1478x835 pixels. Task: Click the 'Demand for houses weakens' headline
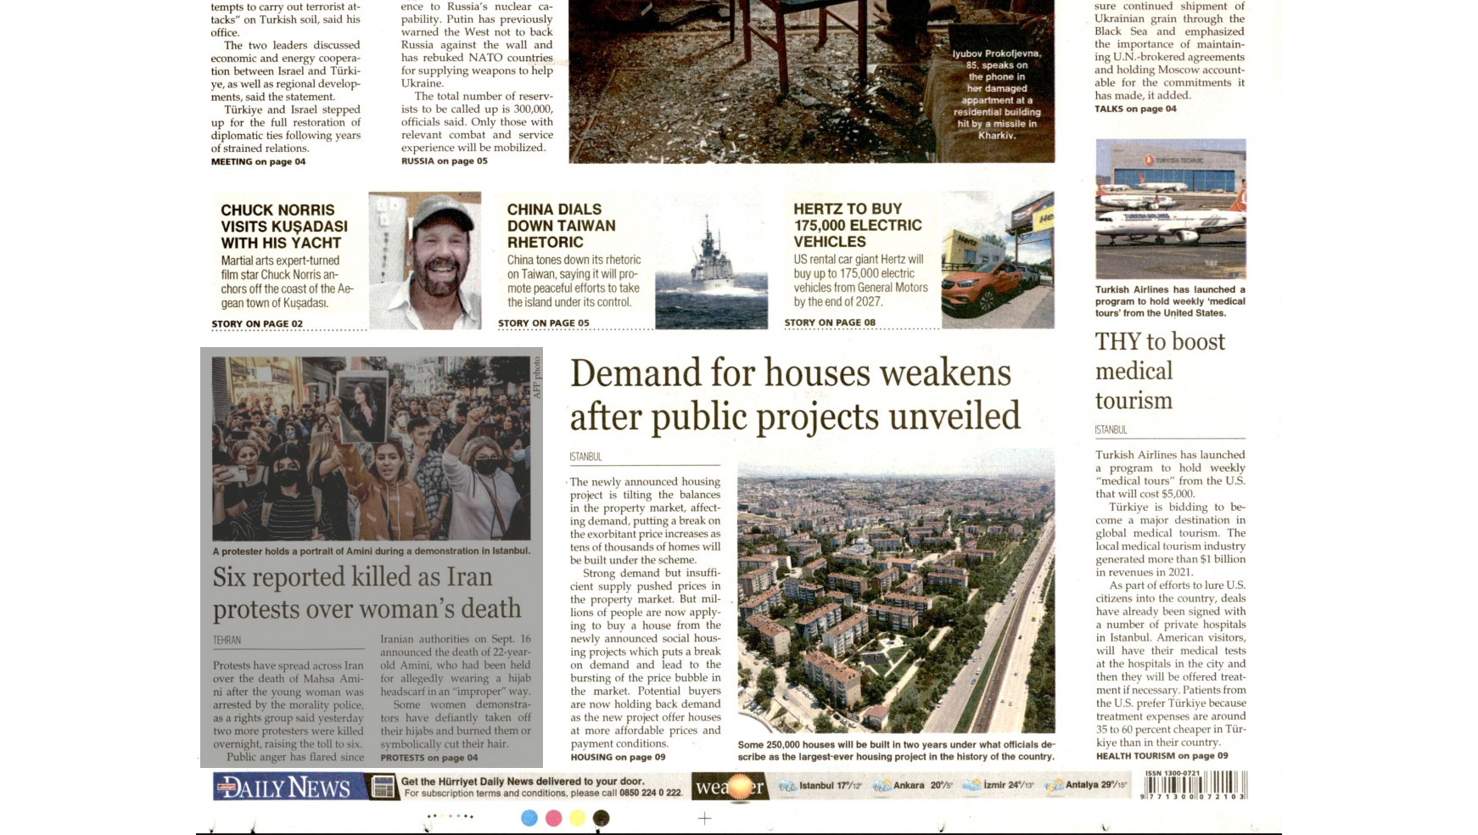coord(794,395)
